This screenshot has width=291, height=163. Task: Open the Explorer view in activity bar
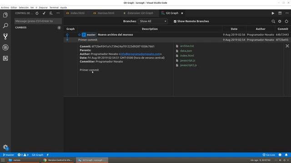tap(5, 15)
